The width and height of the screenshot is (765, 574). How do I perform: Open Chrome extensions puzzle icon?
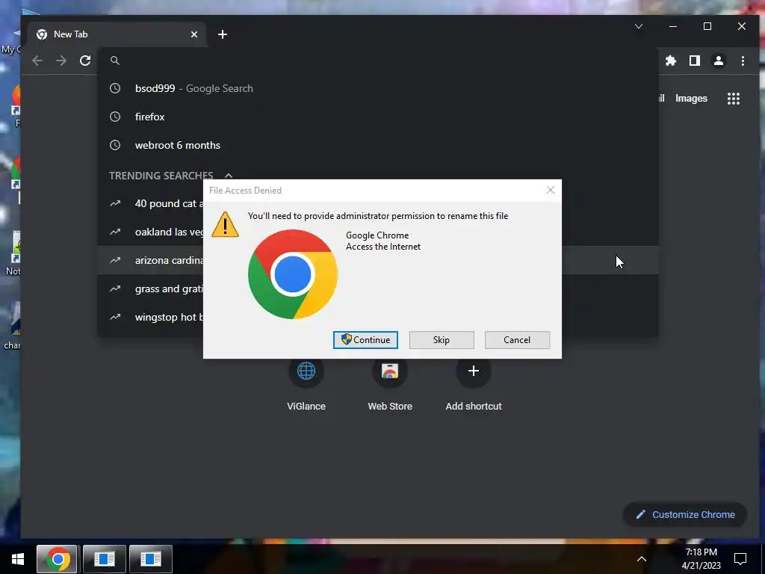[671, 61]
